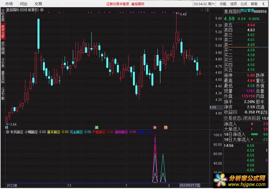This screenshot has height=189, width=270.
Task: Click 选股 blue indicator label
Action: pyautogui.click(x=145, y=132)
